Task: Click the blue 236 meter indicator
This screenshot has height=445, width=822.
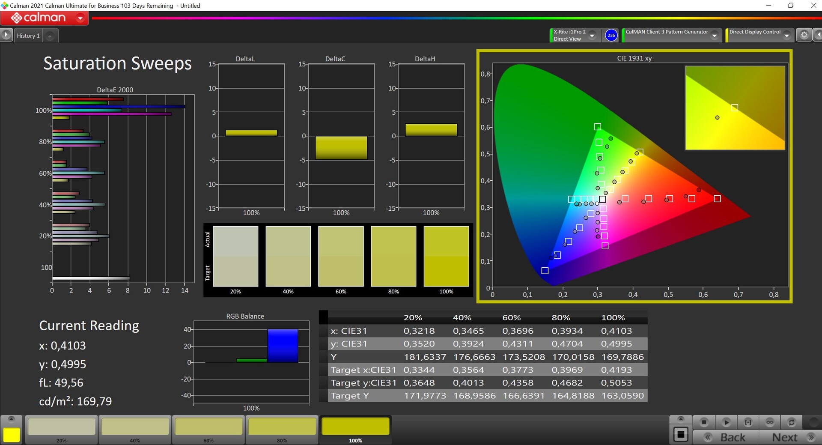Action: (611, 35)
